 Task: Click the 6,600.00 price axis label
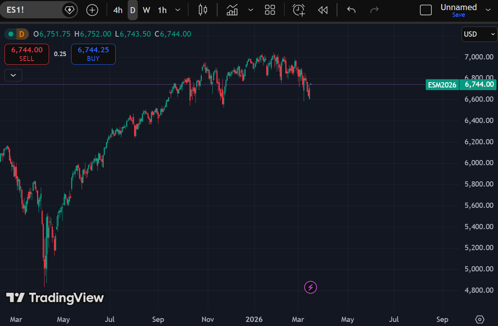point(479,99)
